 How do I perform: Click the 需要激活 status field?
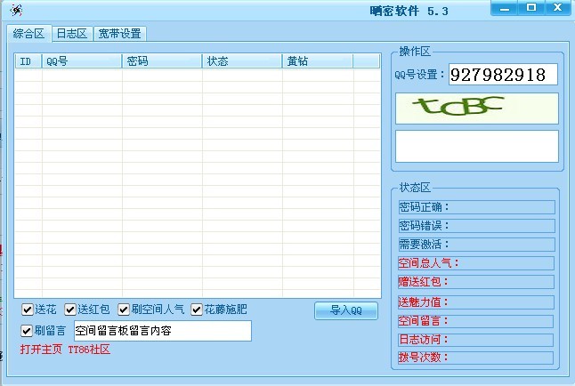point(477,245)
